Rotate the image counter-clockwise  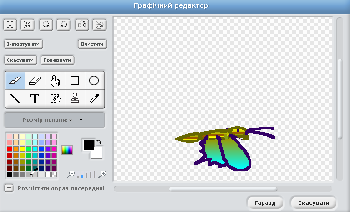[46, 25]
